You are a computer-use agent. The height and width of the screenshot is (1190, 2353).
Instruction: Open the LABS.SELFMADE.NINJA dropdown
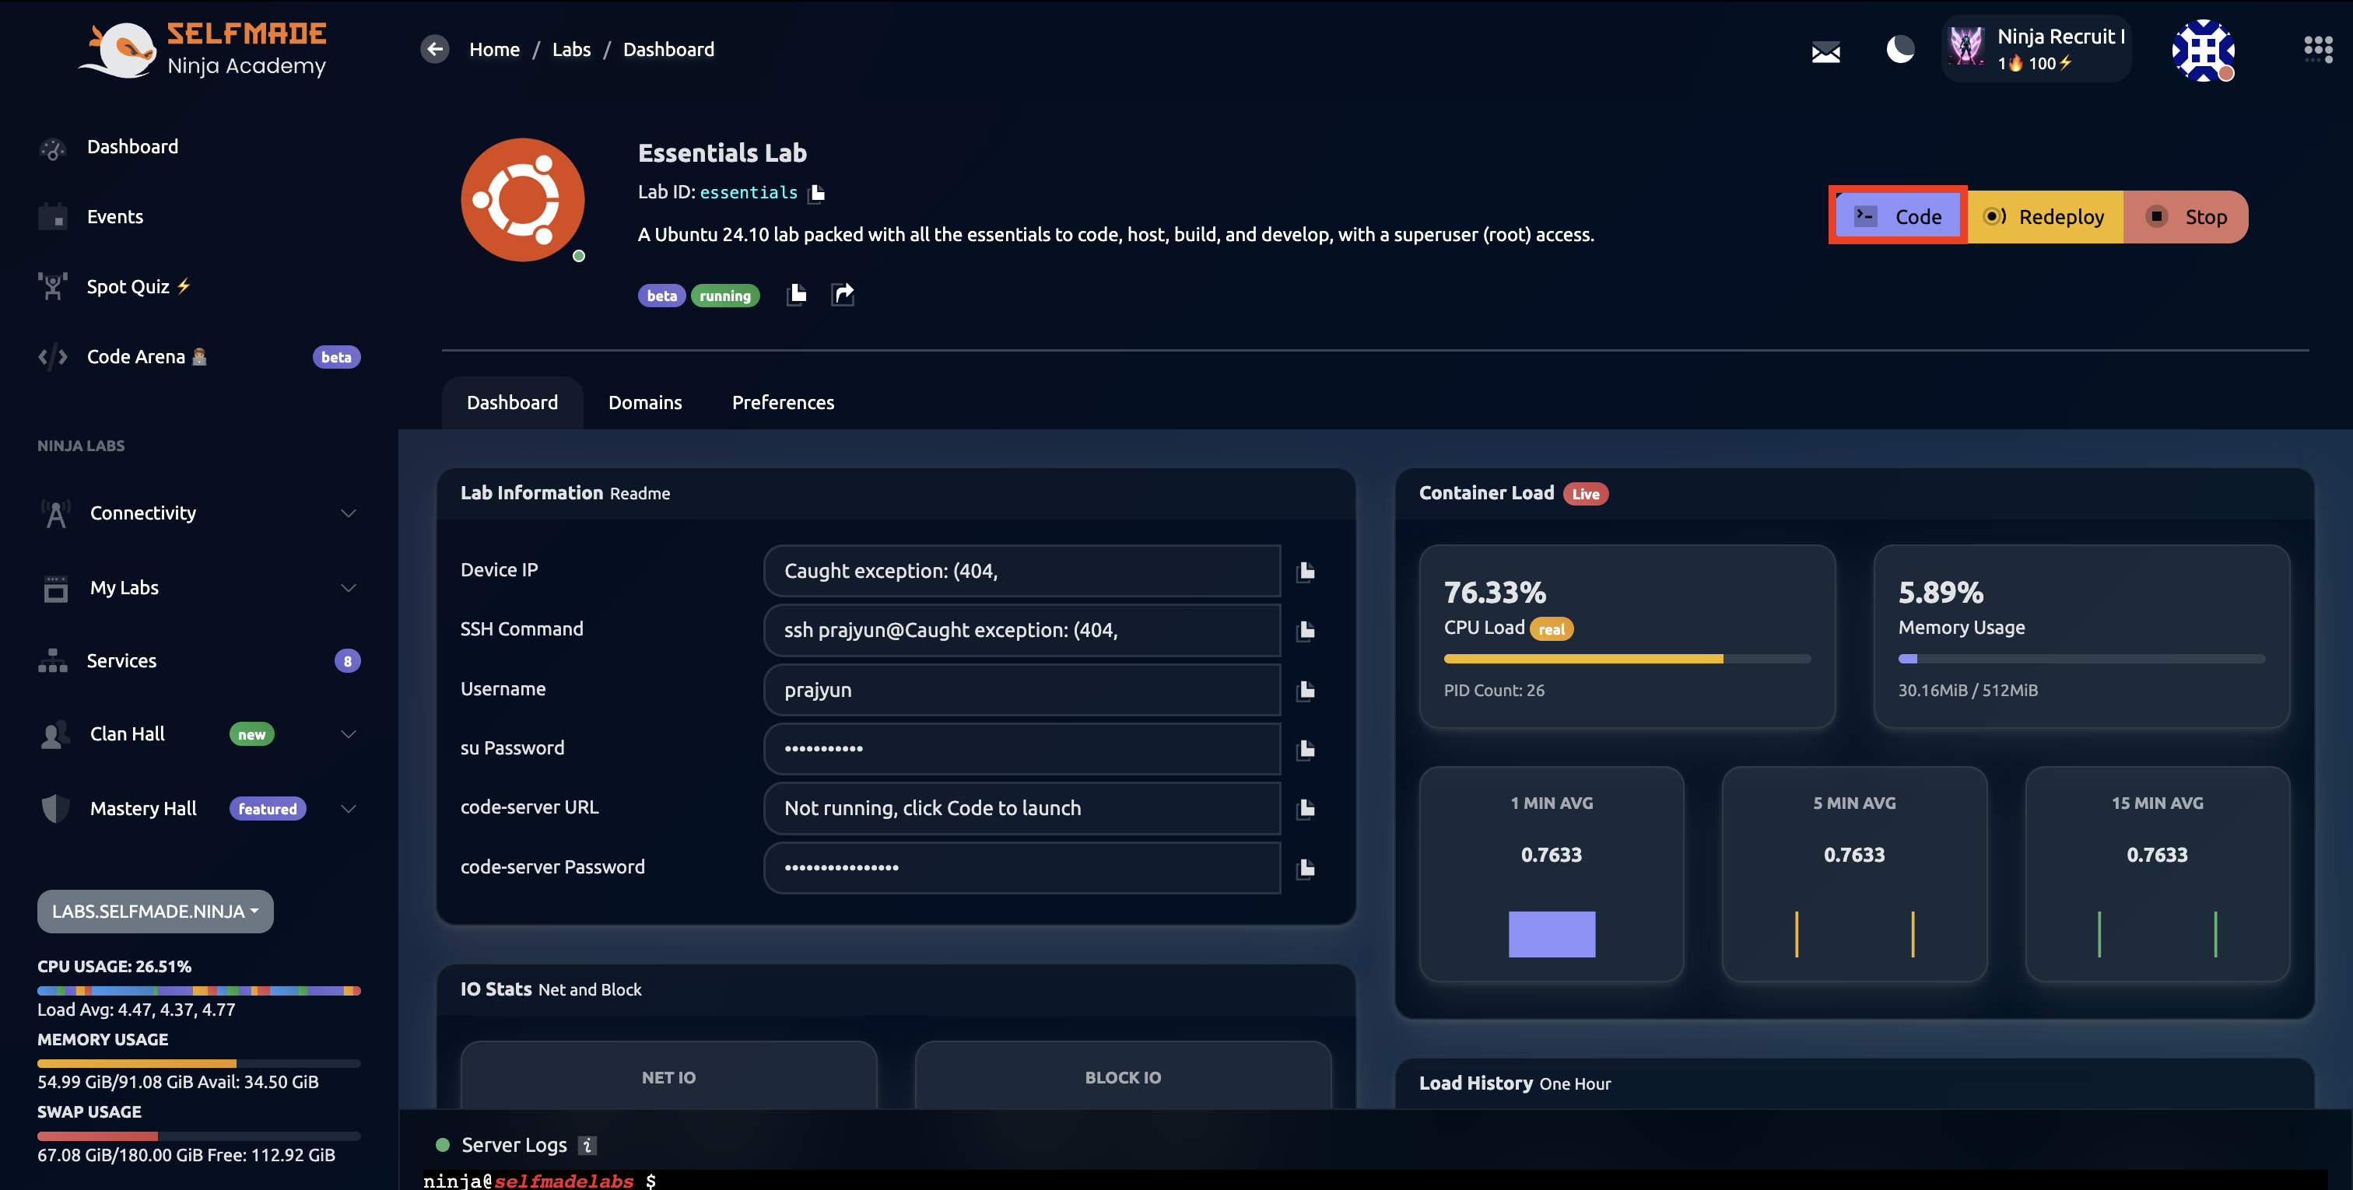156,912
